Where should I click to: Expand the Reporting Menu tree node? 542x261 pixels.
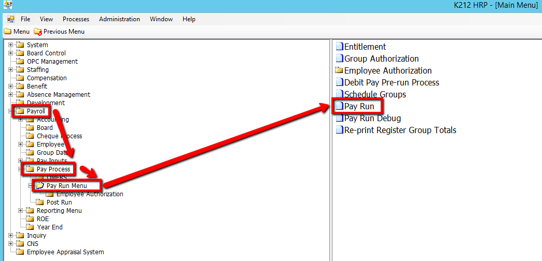pos(21,211)
